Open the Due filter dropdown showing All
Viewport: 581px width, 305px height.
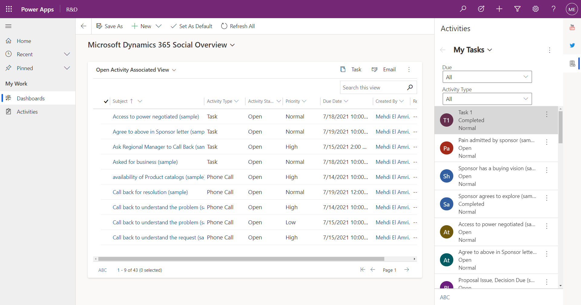point(487,77)
